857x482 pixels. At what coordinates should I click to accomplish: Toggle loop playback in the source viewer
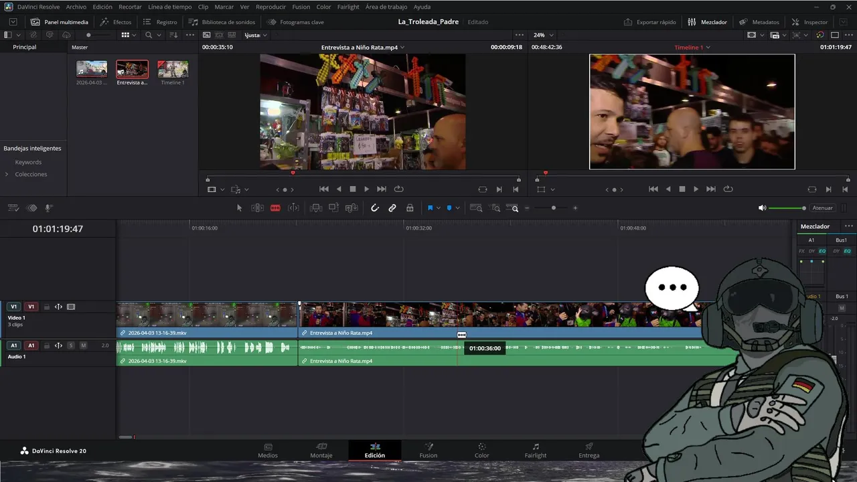coord(398,189)
